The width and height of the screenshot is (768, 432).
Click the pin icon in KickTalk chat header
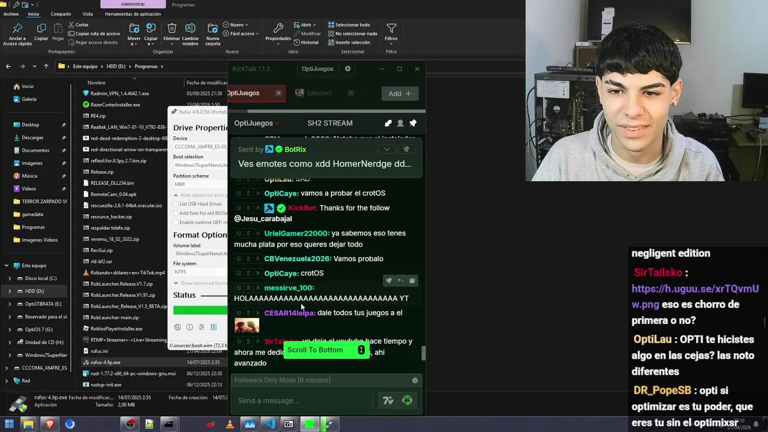413,123
